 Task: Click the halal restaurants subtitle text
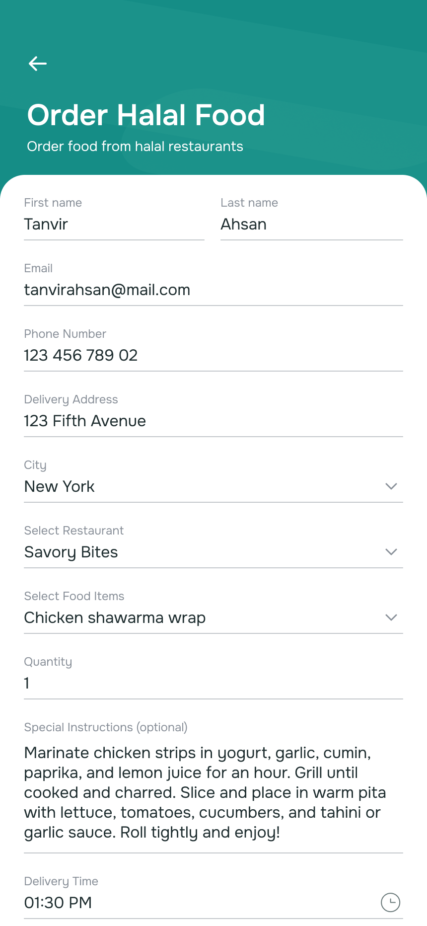pos(135,147)
